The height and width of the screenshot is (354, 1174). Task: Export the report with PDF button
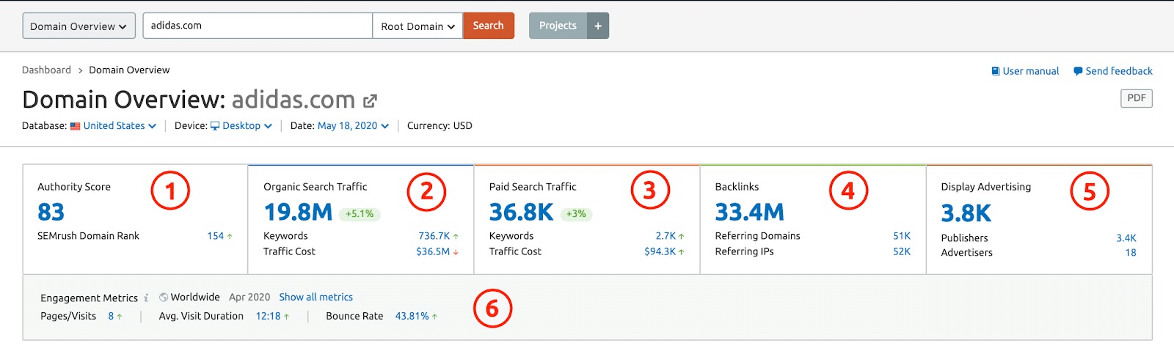tap(1137, 98)
